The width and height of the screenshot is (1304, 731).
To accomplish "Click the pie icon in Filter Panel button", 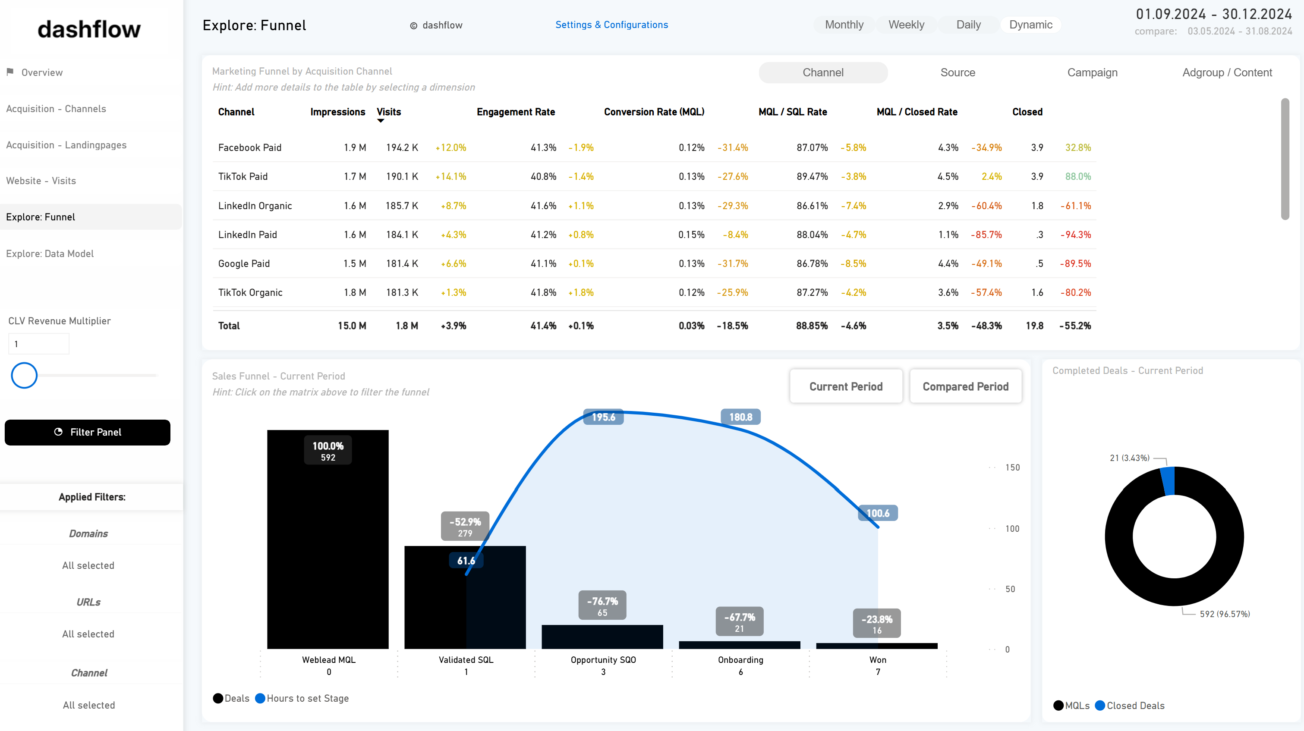I will (x=58, y=432).
